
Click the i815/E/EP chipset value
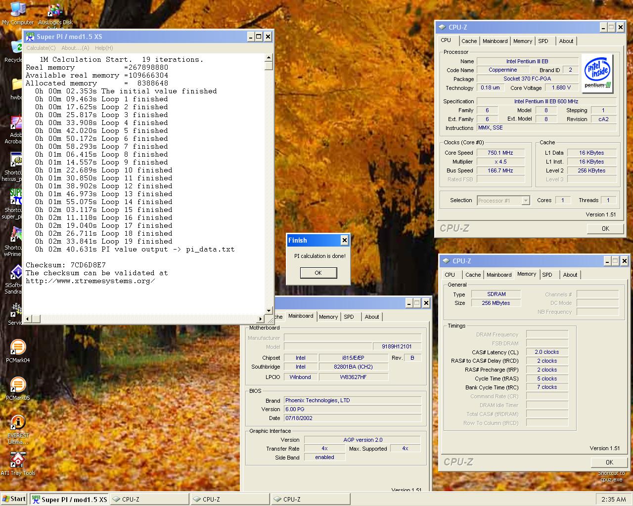point(353,358)
